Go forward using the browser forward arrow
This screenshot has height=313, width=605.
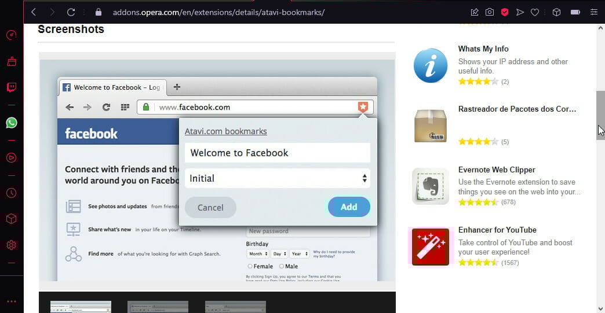coord(52,12)
